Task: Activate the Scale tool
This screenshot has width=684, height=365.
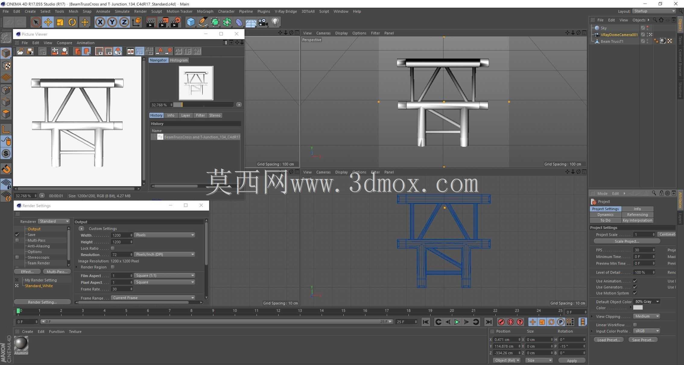Action: click(60, 22)
